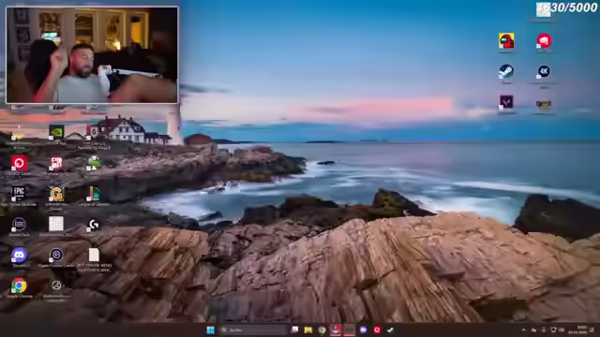The width and height of the screenshot is (600, 337).
Task: Open the Elgato Camera Hub shortcut
Action: coord(56,255)
